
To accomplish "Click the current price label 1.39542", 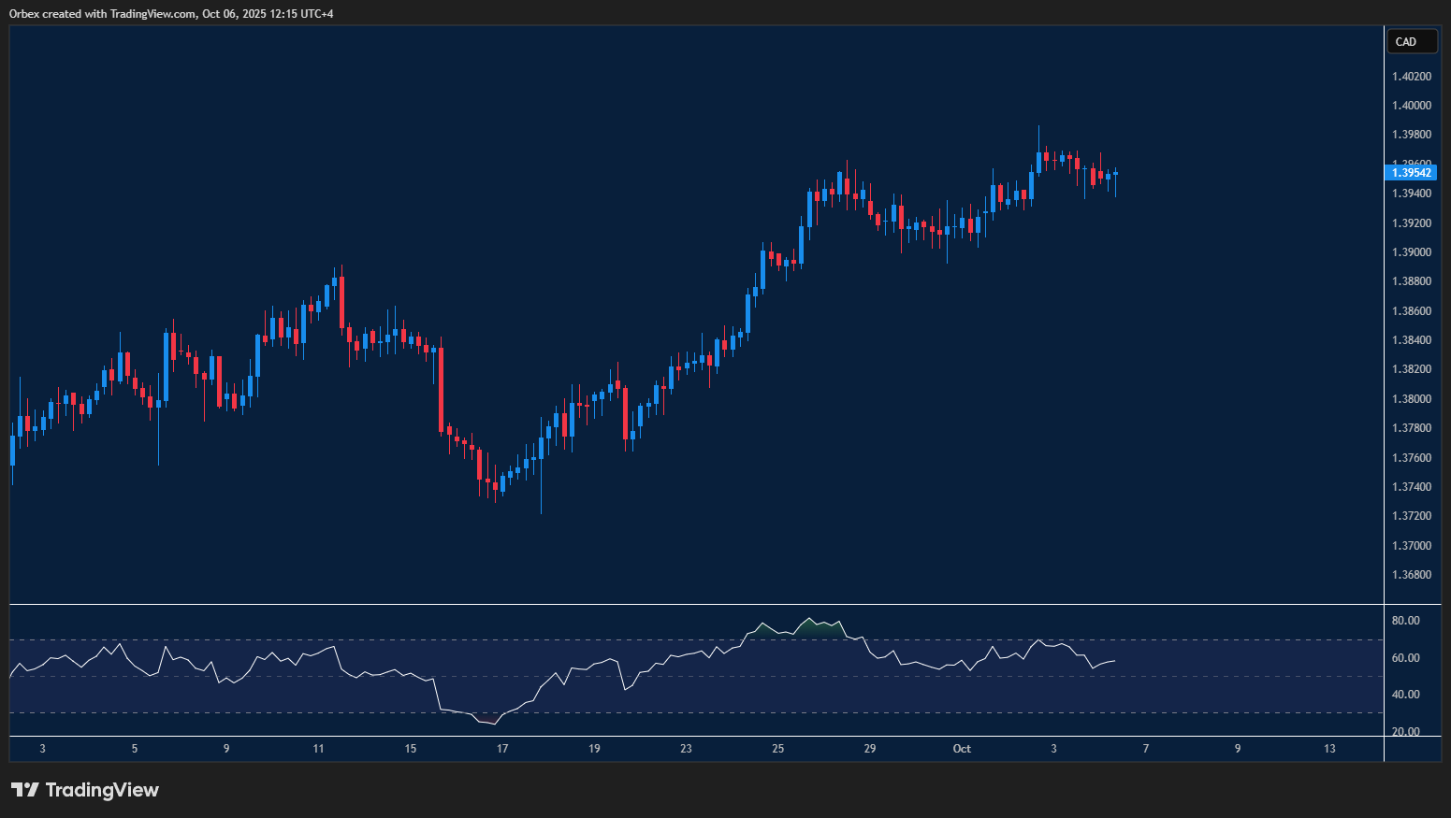I will point(1411,172).
